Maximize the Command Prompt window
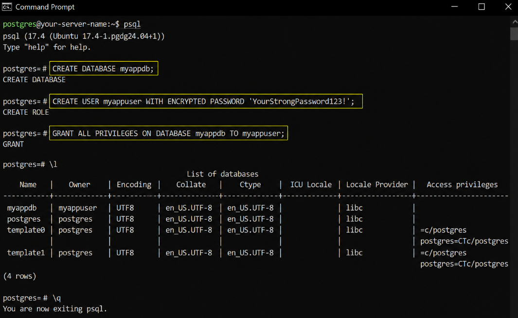 [x=482, y=7]
